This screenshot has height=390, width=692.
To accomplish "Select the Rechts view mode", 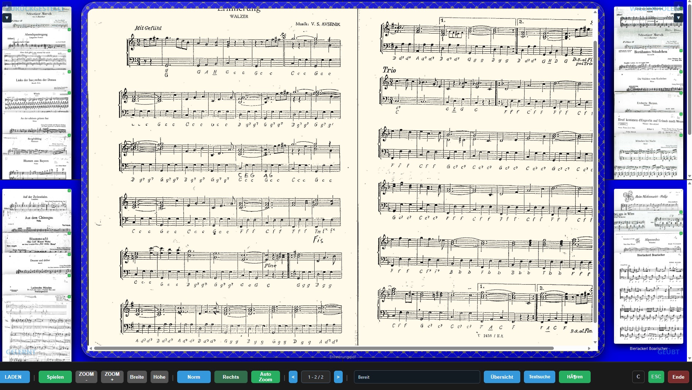I will (231, 377).
